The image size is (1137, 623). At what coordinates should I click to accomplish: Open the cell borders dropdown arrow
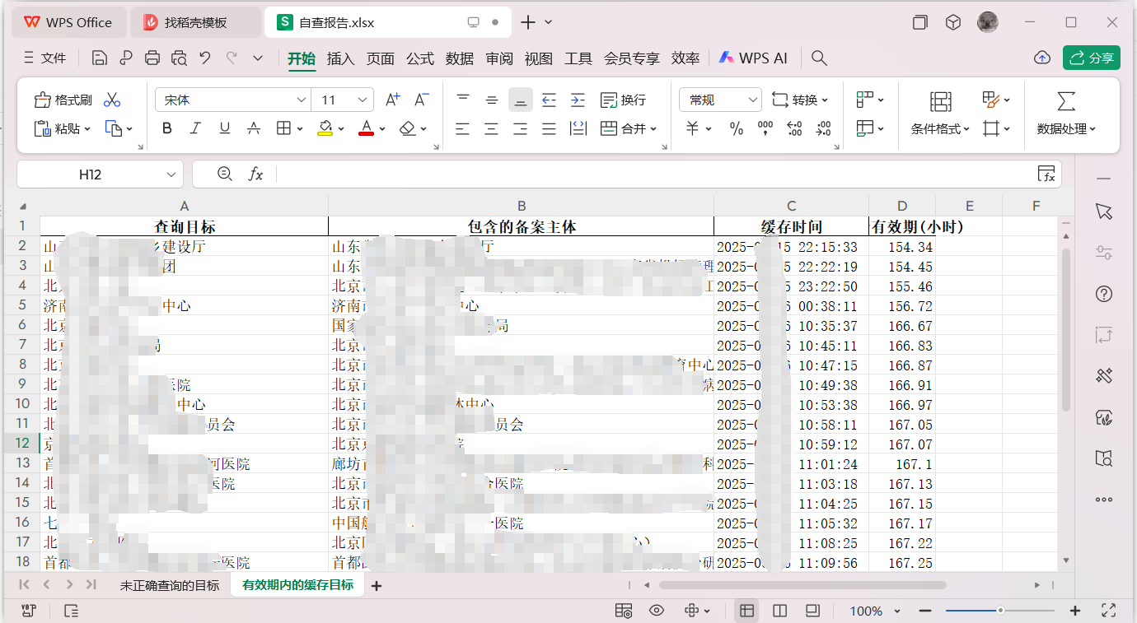point(300,129)
